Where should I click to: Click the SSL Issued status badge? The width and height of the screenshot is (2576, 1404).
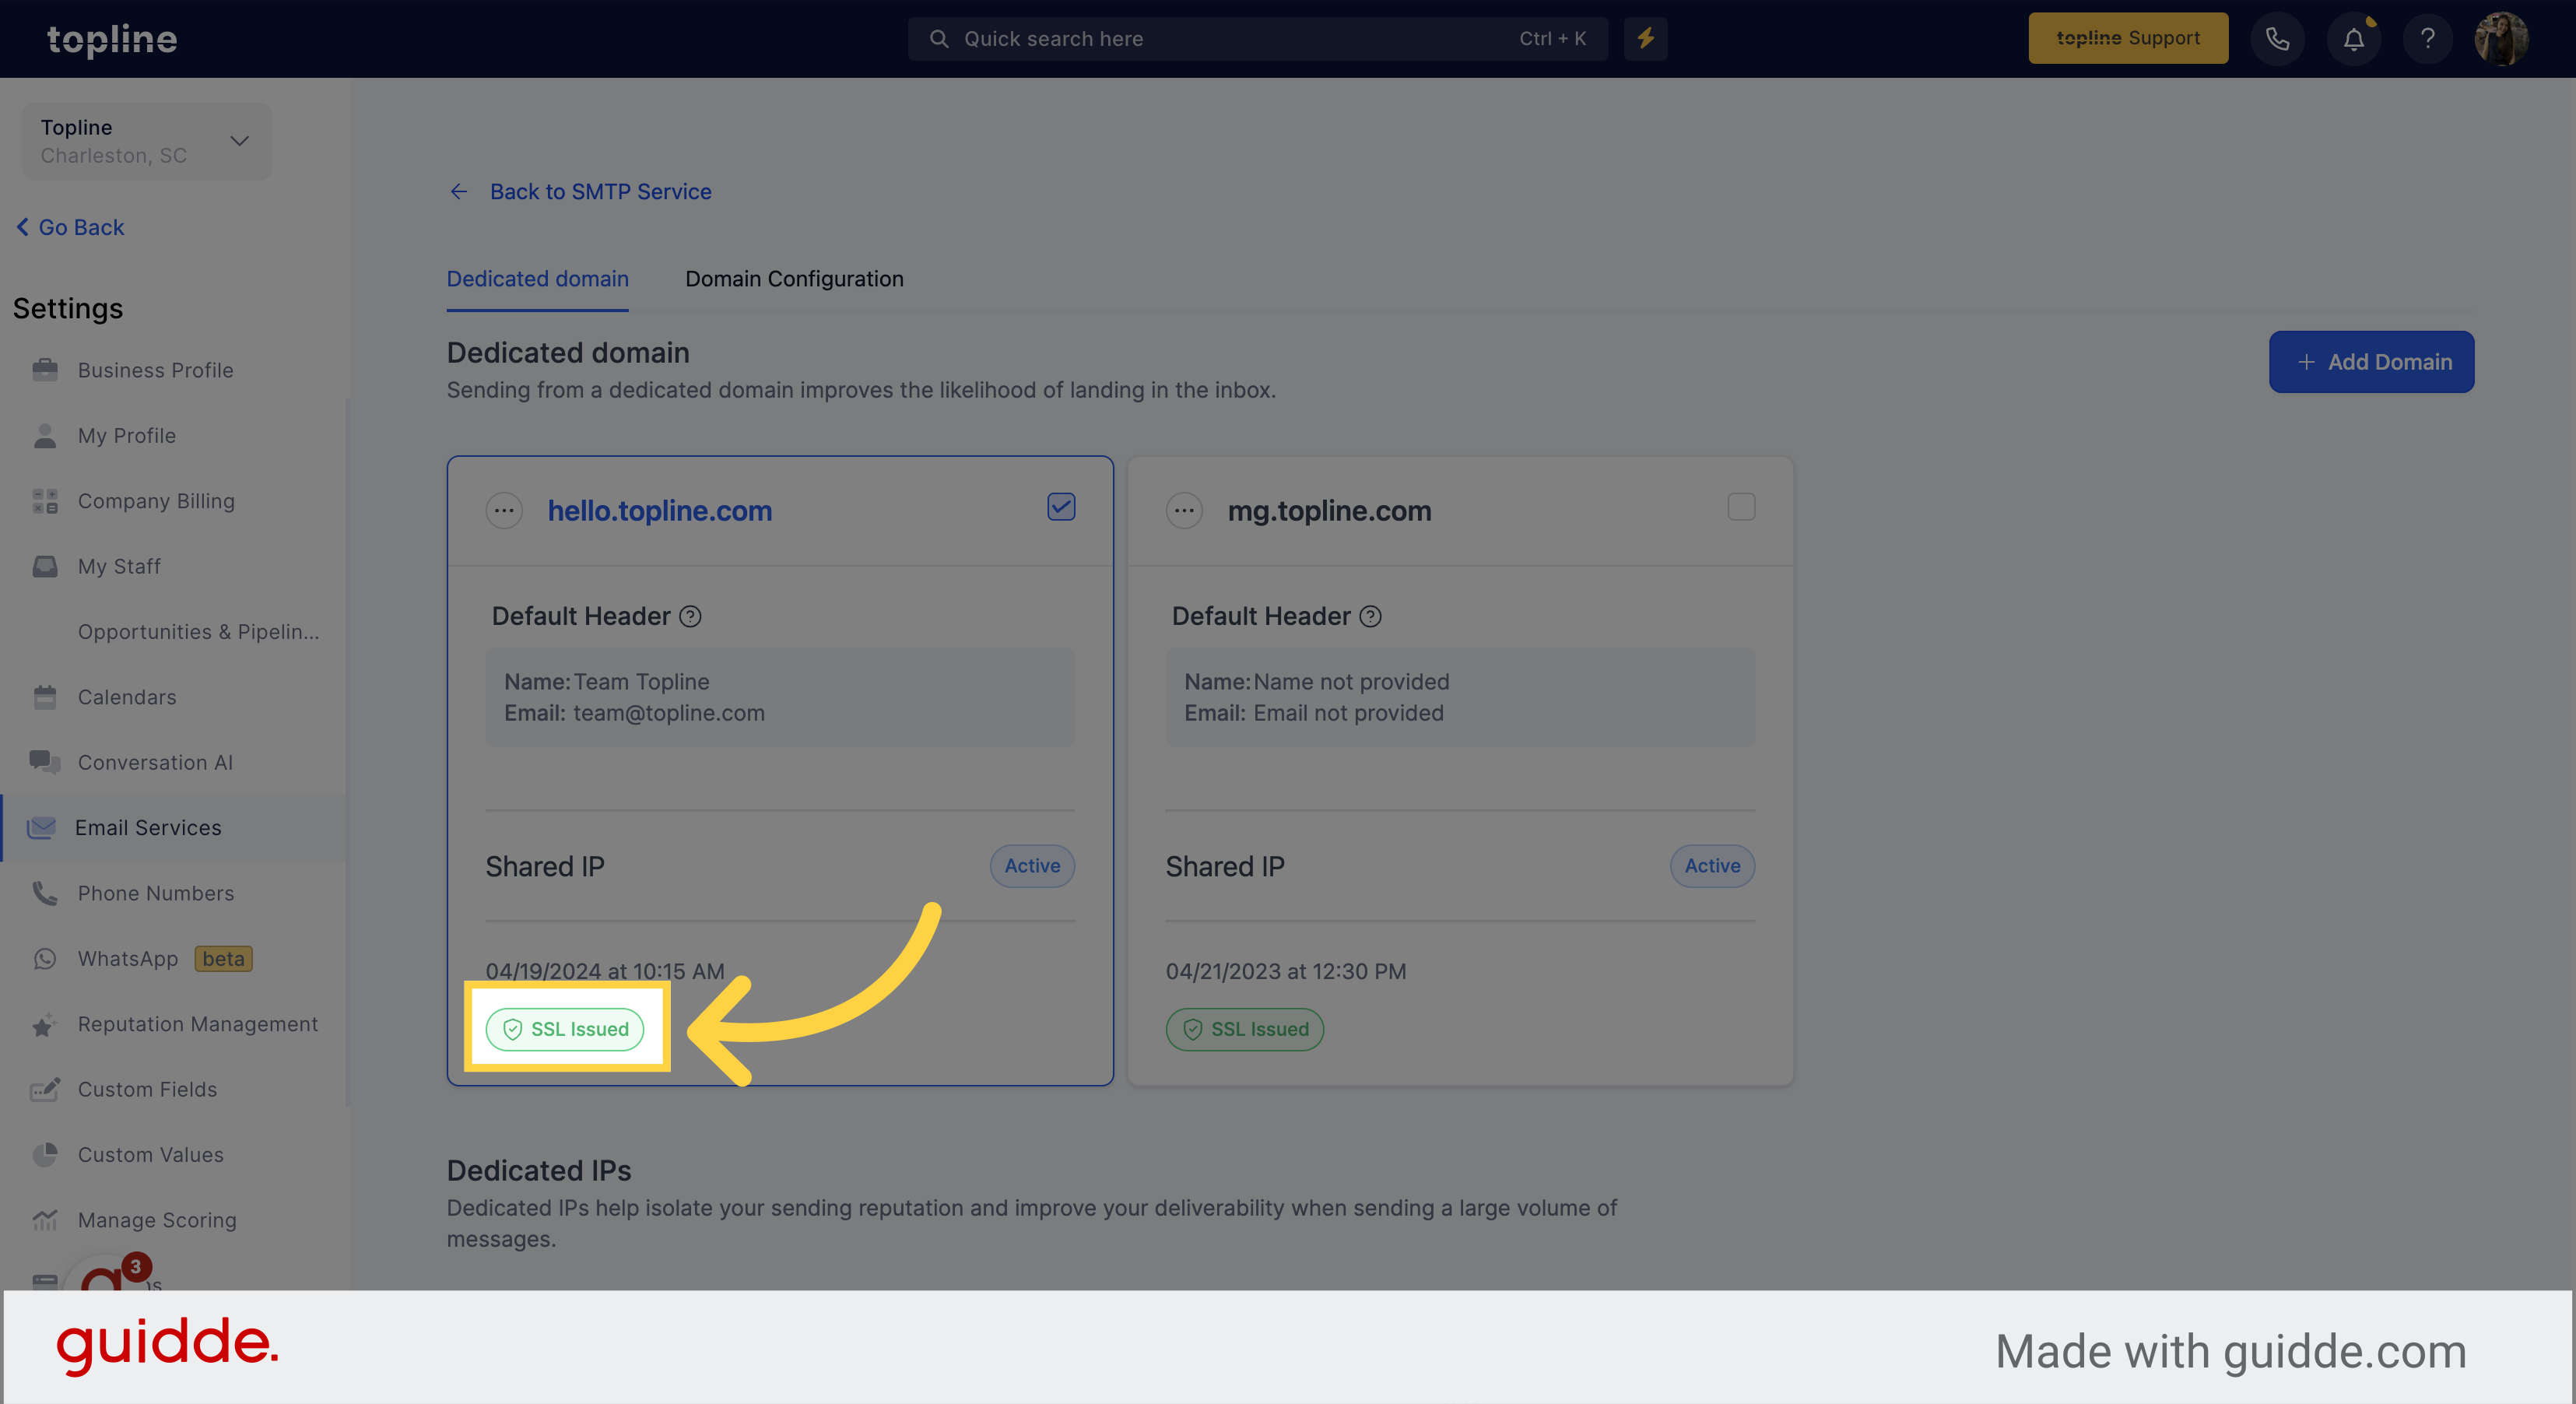point(565,1027)
